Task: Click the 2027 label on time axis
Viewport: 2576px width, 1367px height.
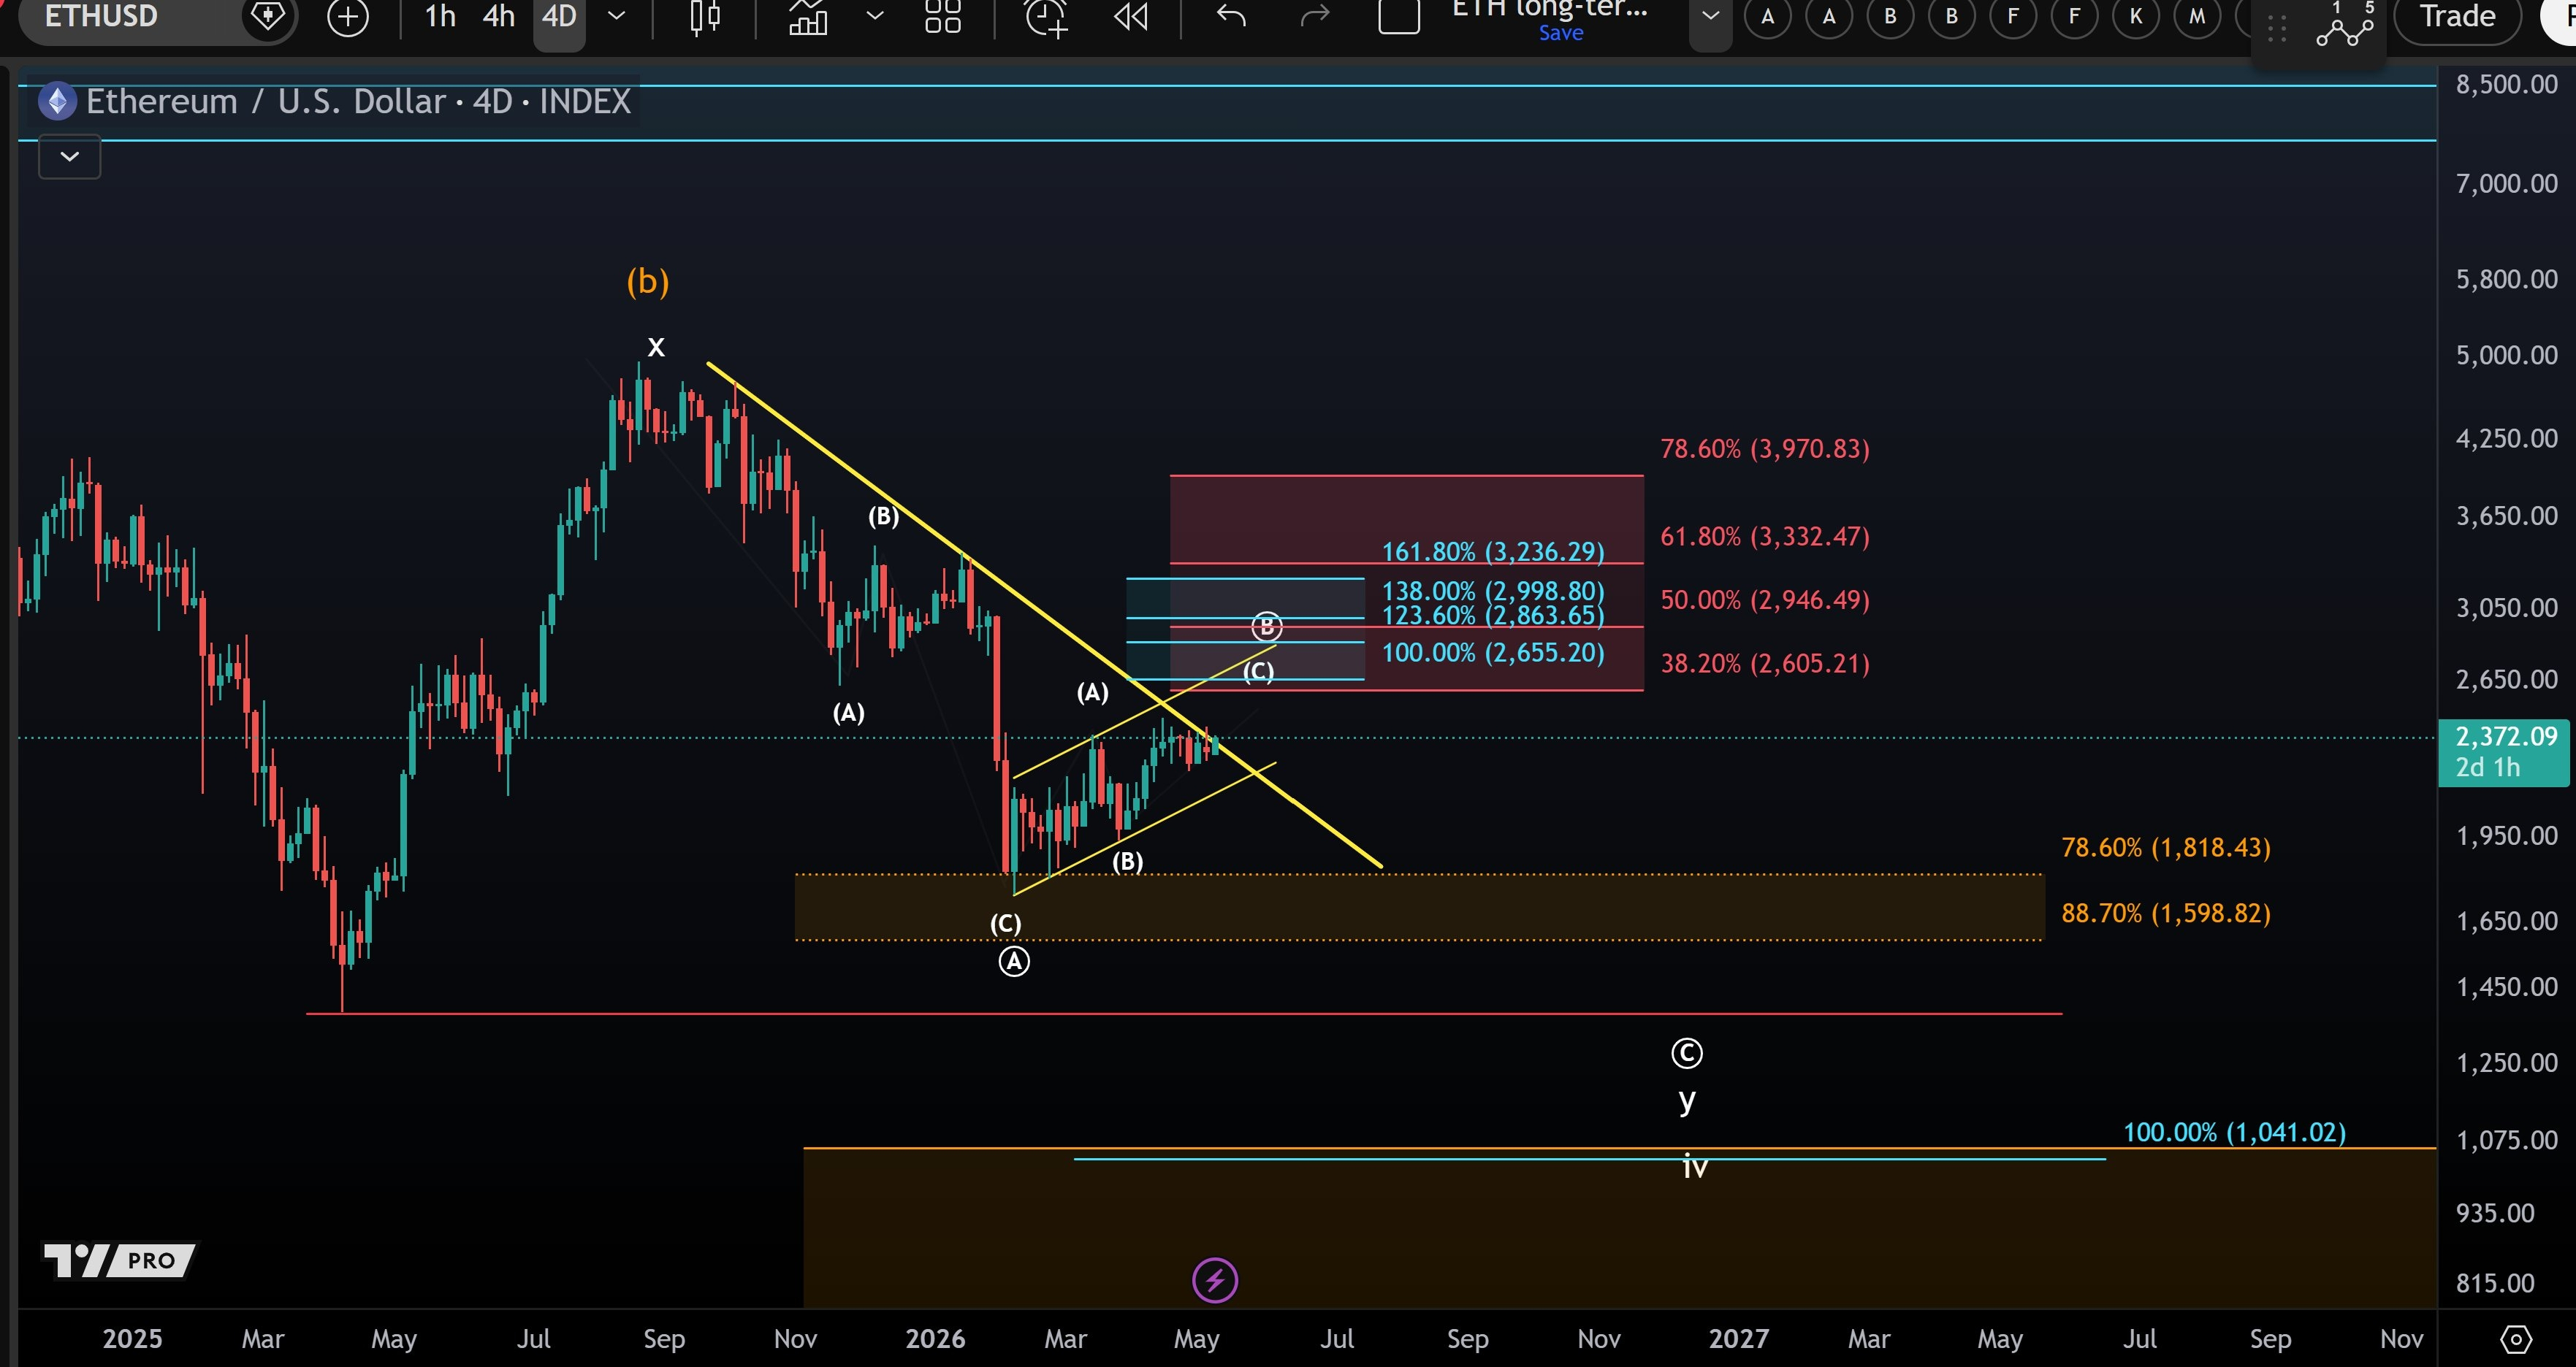Action: click(x=1739, y=1339)
